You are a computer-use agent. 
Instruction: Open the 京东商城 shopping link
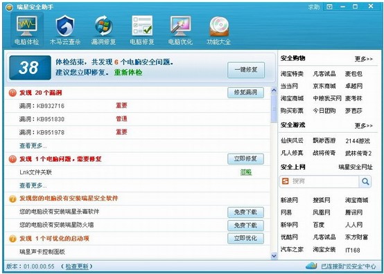click(x=324, y=86)
